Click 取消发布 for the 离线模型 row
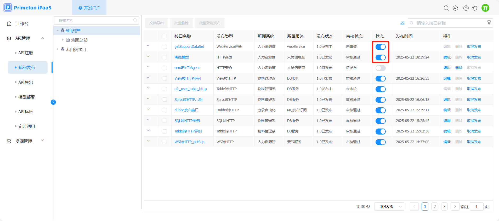The height and width of the screenshot is (221, 499). (474, 57)
